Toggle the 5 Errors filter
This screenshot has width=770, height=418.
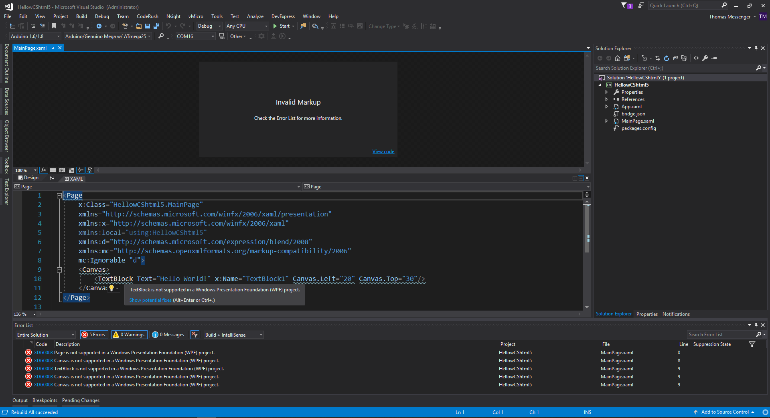click(94, 335)
